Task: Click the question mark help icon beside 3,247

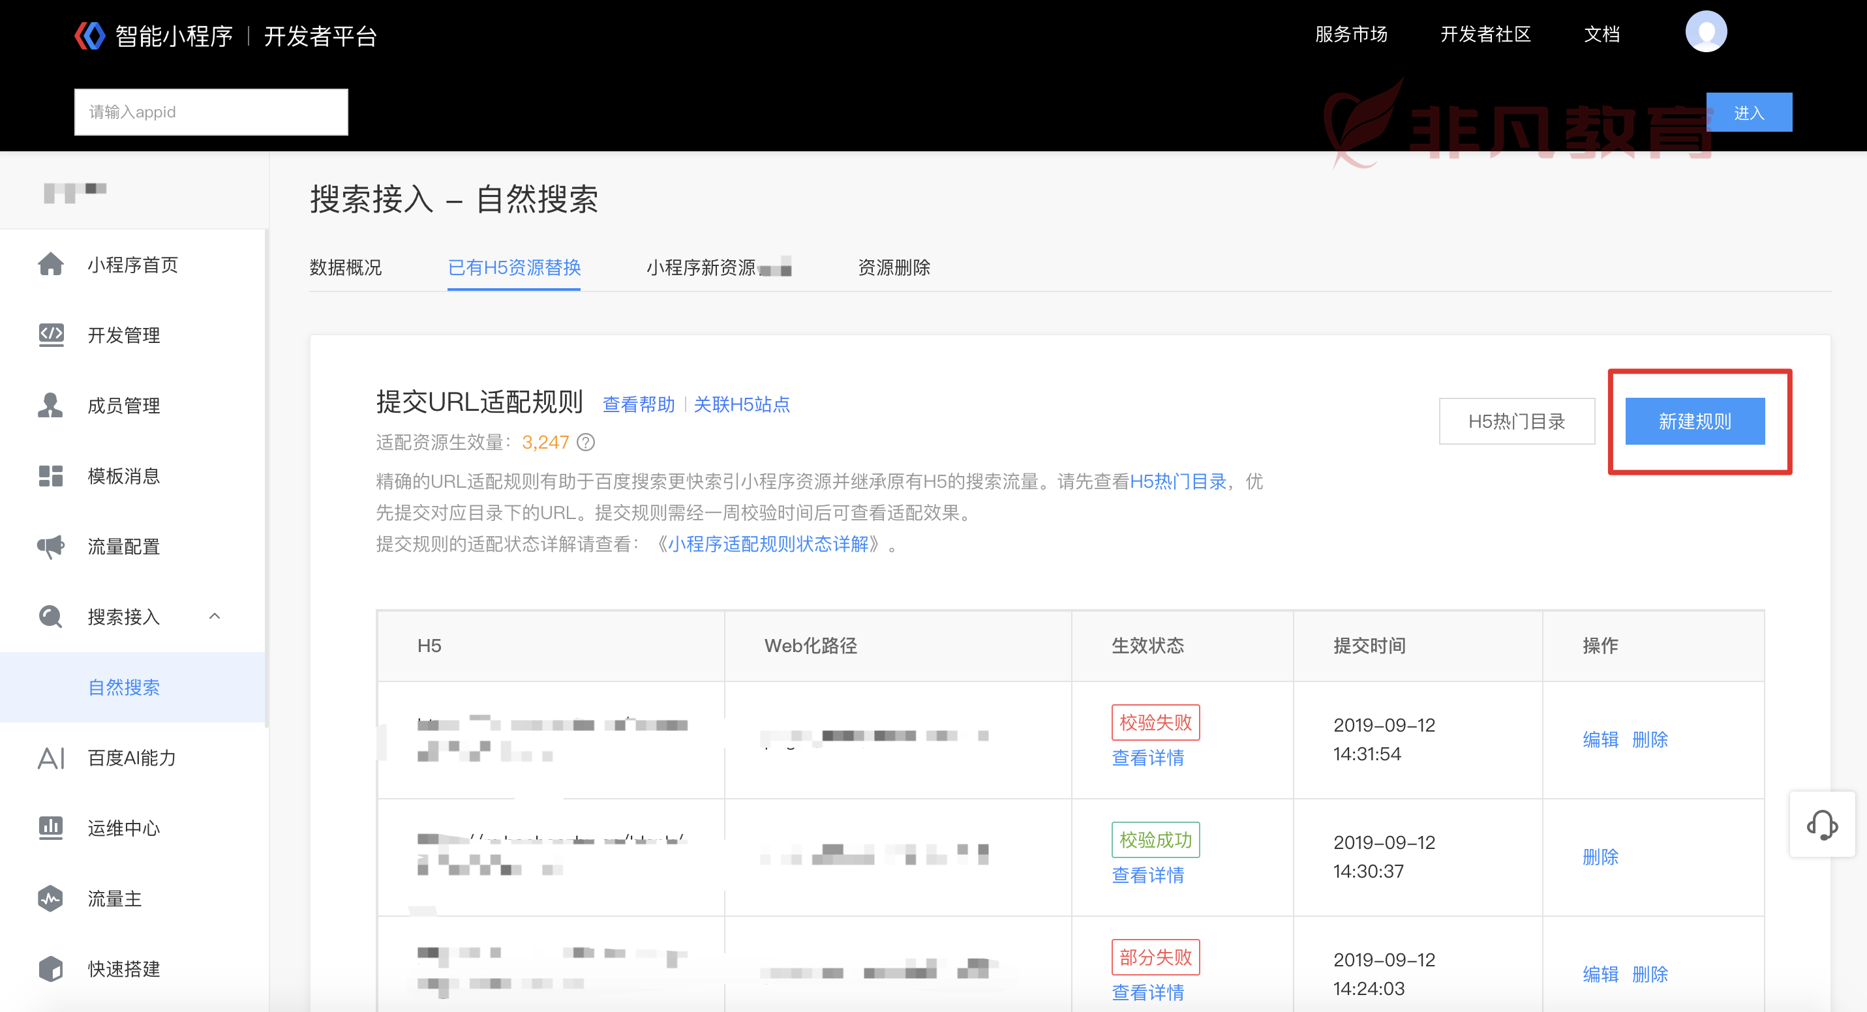Action: coord(586,442)
